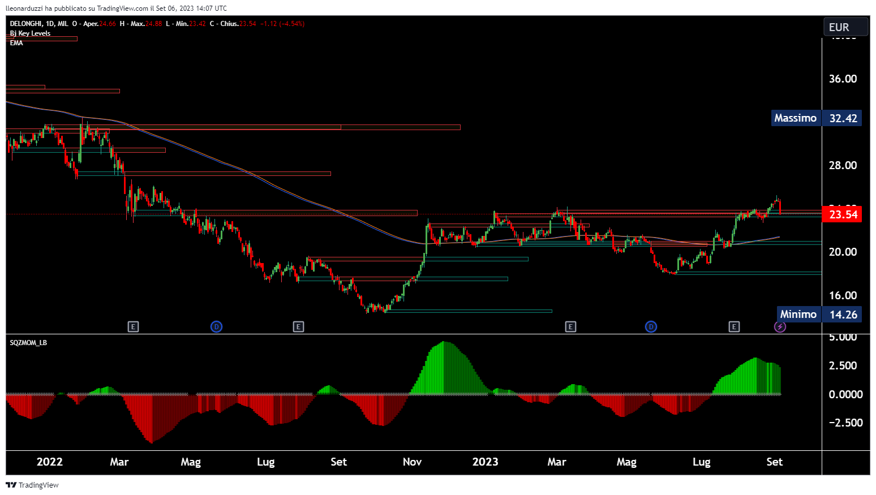The height and width of the screenshot is (495, 876).
Task: Click the Mar label right after 2023
Action: click(x=556, y=462)
